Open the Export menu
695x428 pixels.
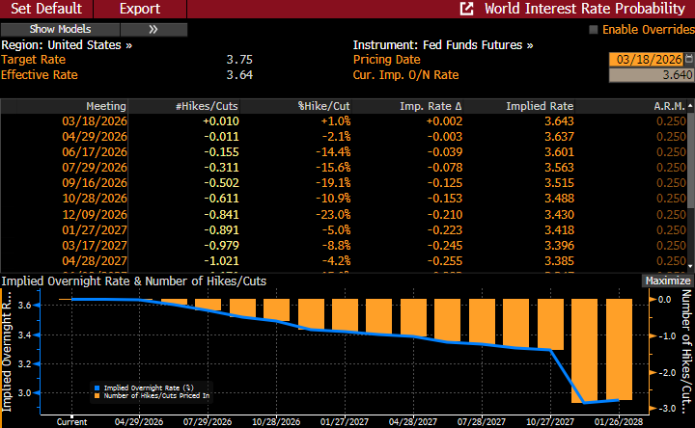pyautogui.click(x=140, y=9)
